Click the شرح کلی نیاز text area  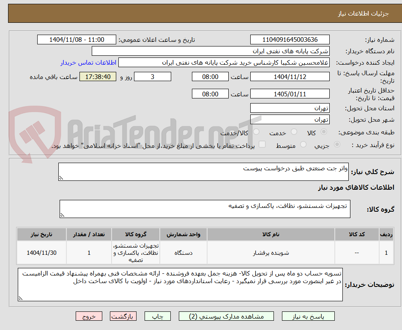click(203, 172)
